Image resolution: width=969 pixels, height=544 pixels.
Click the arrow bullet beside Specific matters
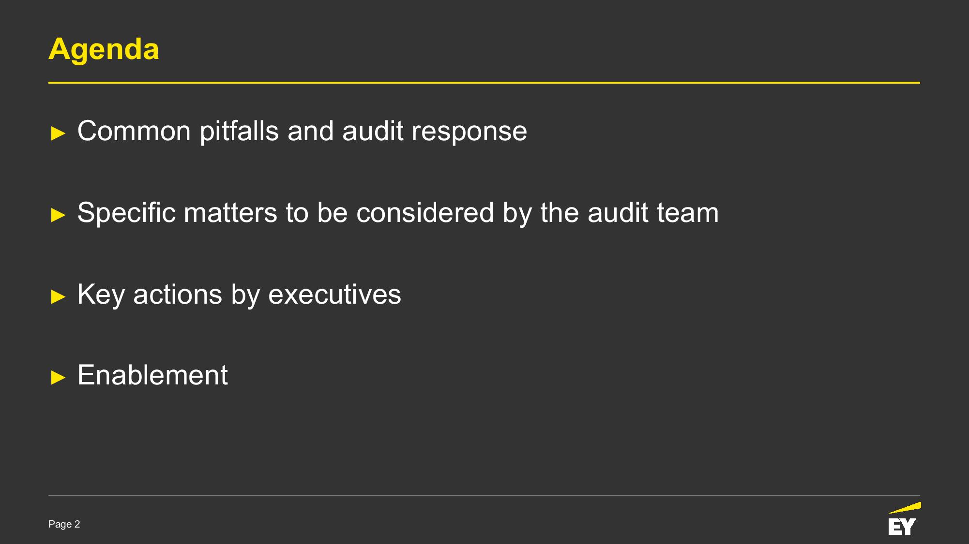click(58, 215)
